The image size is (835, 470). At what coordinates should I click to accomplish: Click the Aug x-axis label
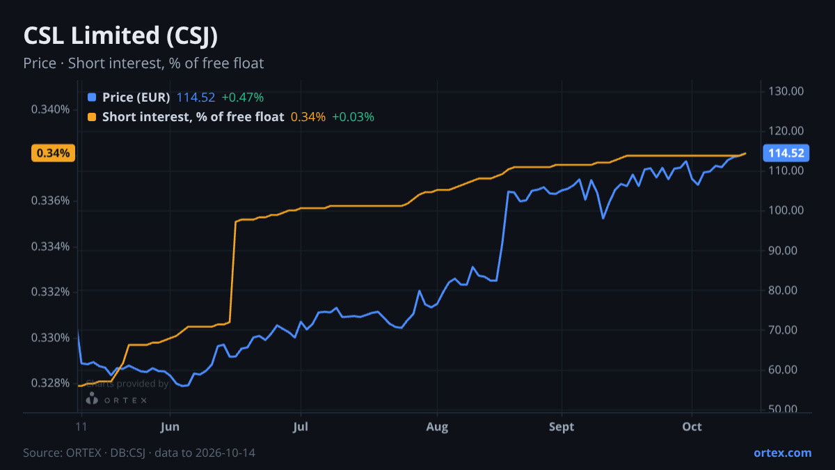436,427
